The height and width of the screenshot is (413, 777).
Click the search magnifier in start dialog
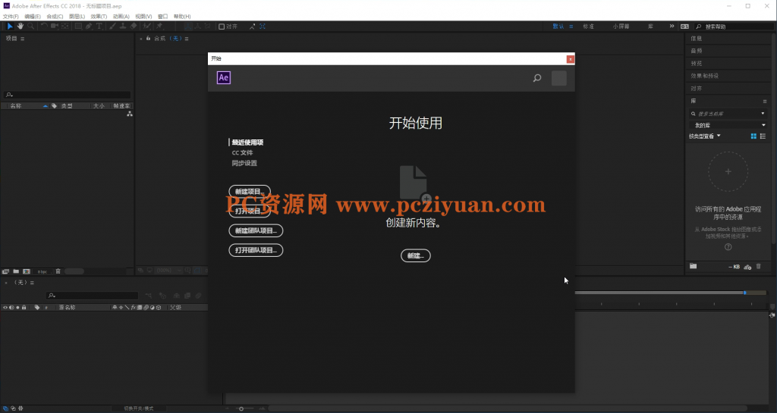pyautogui.click(x=537, y=78)
